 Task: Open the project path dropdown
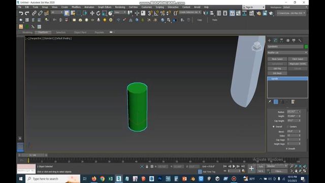click(x=291, y=13)
